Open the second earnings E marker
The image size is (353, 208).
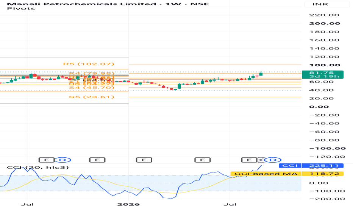[97, 160]
